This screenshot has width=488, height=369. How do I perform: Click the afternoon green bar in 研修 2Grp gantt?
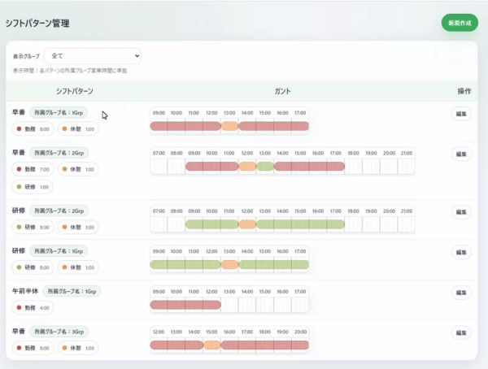[301, 224]
